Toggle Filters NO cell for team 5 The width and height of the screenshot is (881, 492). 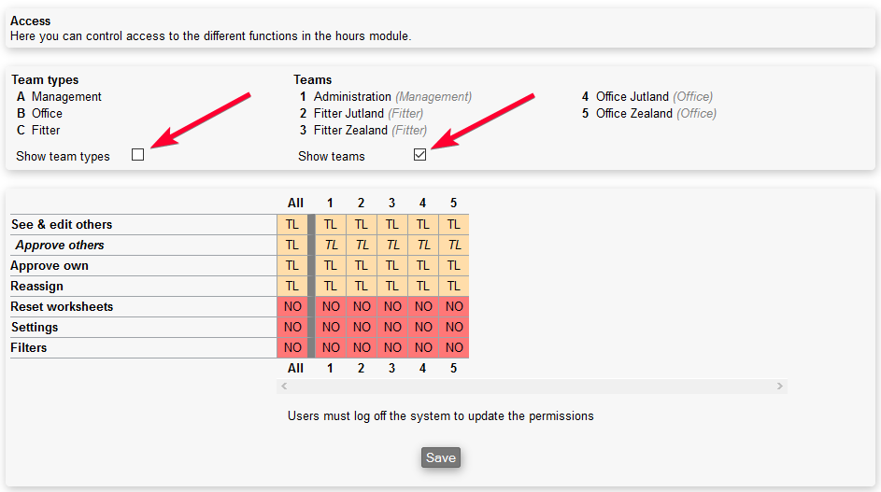click(454, 347)
